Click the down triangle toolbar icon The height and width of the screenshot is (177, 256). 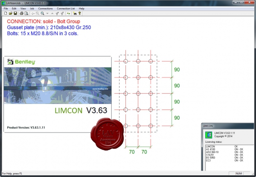47,13
